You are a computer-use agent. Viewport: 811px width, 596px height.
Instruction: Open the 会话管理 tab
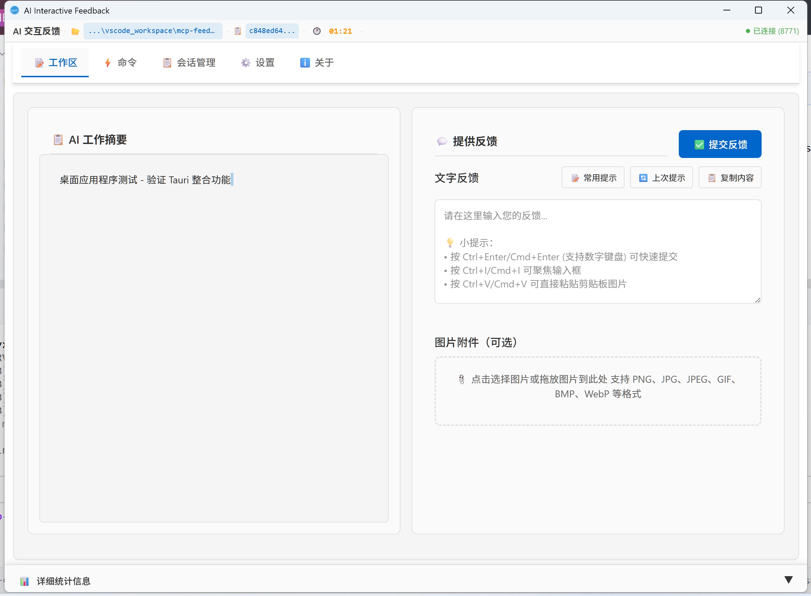[189, 62]
